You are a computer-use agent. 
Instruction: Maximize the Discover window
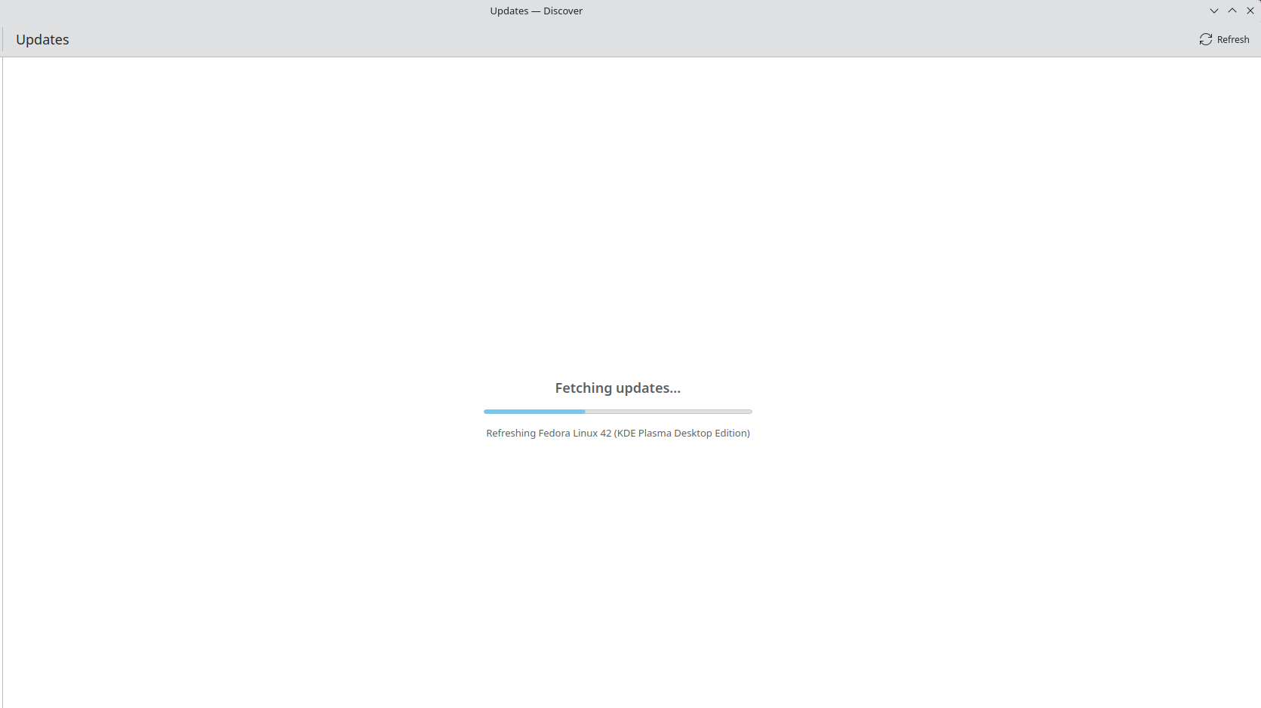pyautogui.click(x=1232, y=11)
